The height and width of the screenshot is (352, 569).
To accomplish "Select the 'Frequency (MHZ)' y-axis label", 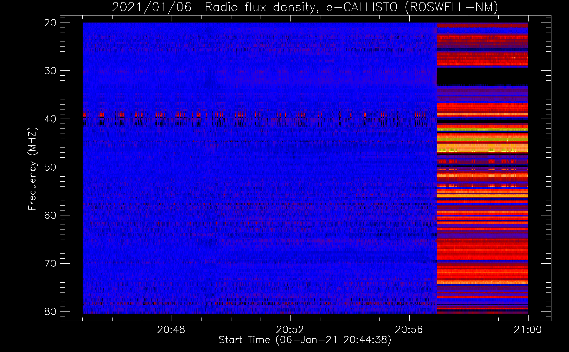I will tap(32, 169).
